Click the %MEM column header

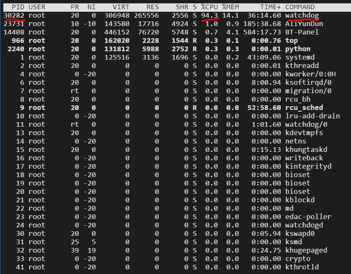230,7
